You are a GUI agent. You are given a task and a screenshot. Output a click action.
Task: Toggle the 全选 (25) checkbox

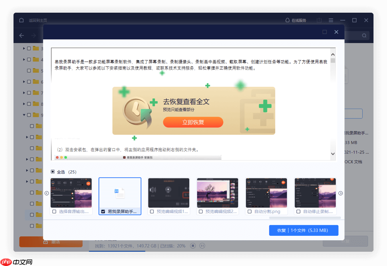(x=53, y=172)
